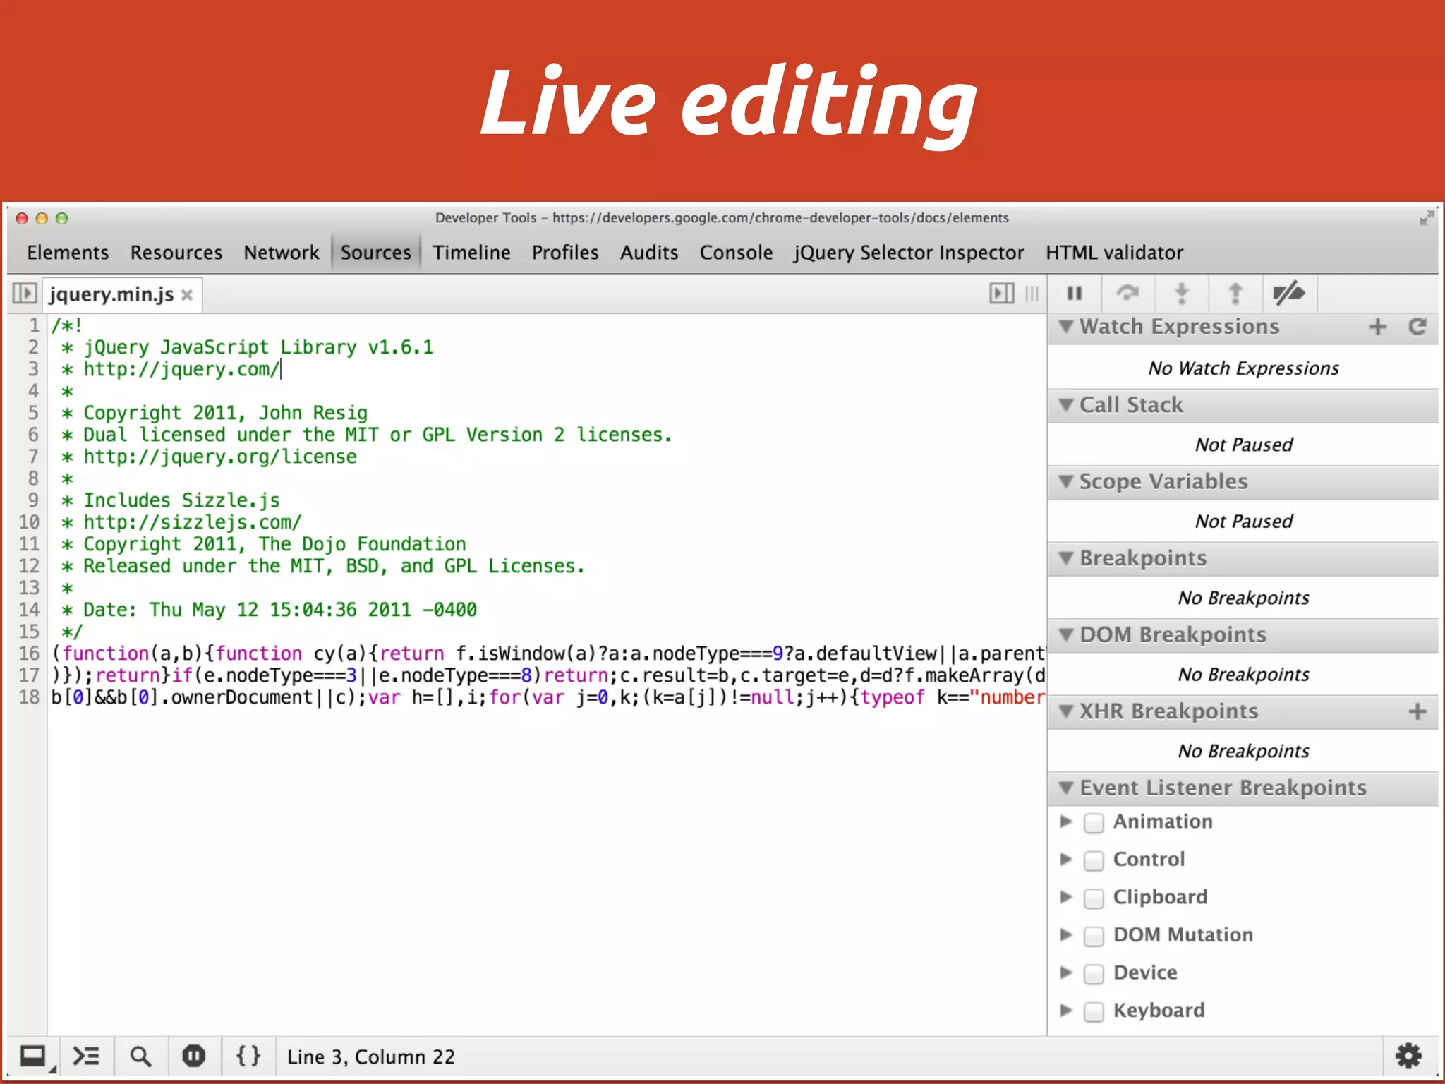Collapse the XHR Breakpoints section
This screenshot has width=1445, height=1084.
tap(1066, 711)
